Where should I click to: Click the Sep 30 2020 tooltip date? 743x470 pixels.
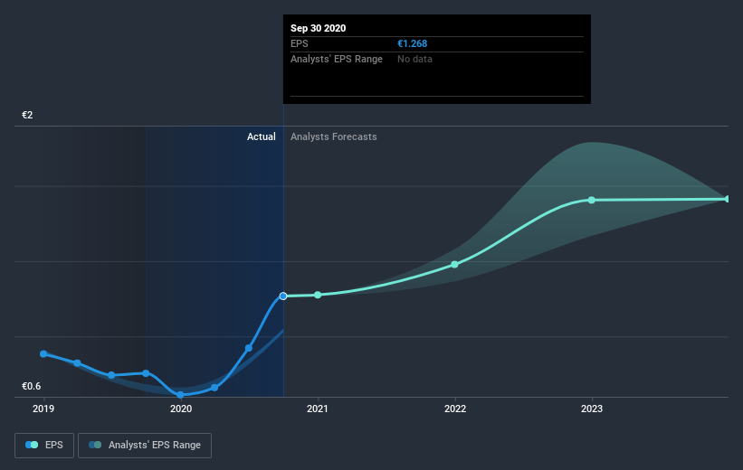click(318, 28)
